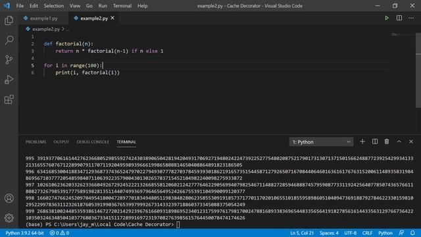The width and height of the screenshot is (421, 237).
Task: Click the feedback icon in status bar
Action: coord(401,232)
